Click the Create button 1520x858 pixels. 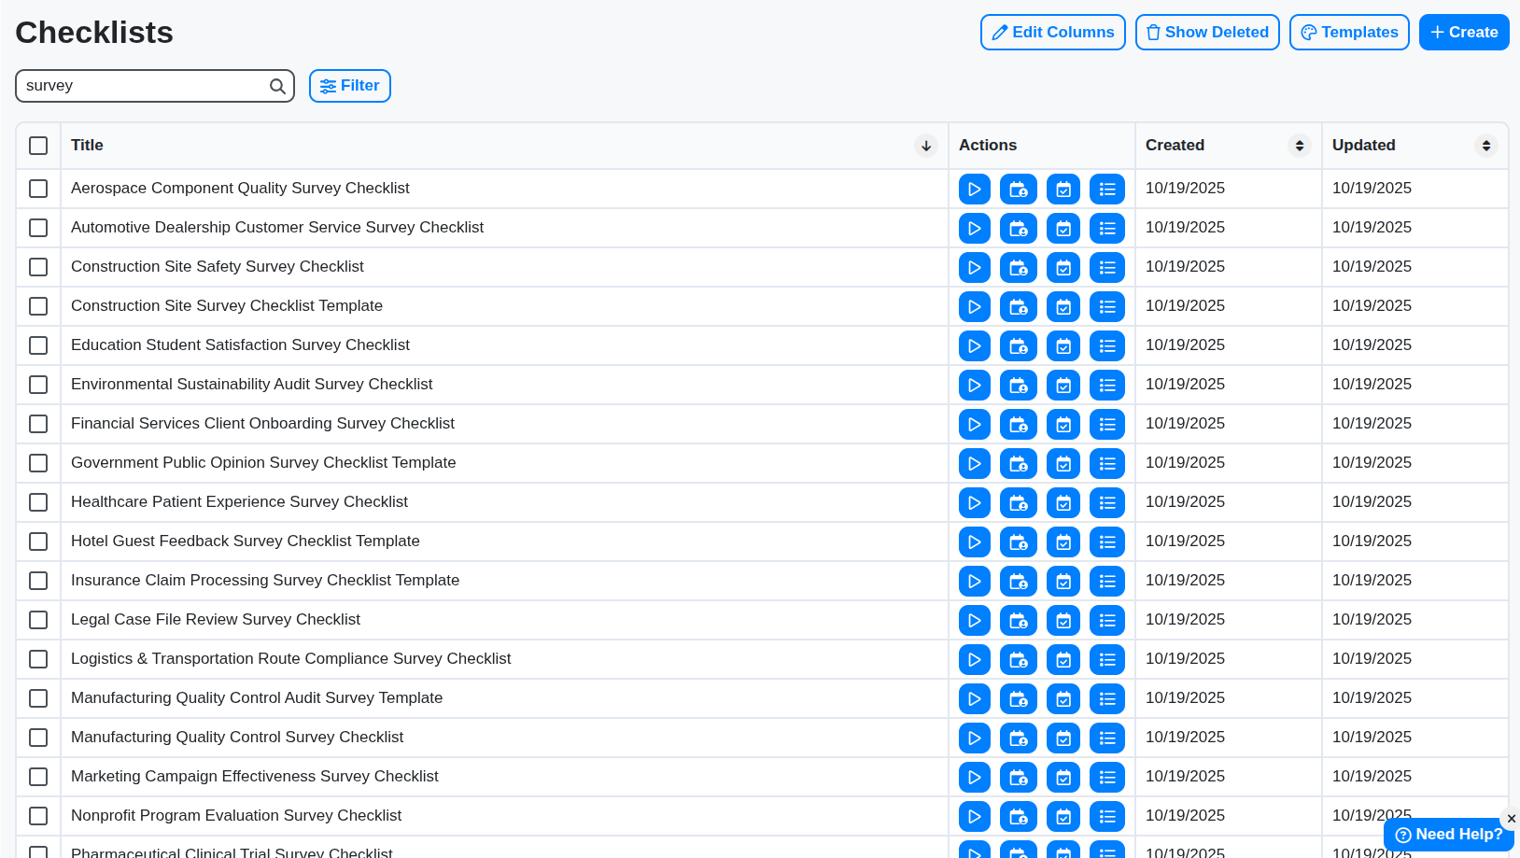click(1464, 32)
